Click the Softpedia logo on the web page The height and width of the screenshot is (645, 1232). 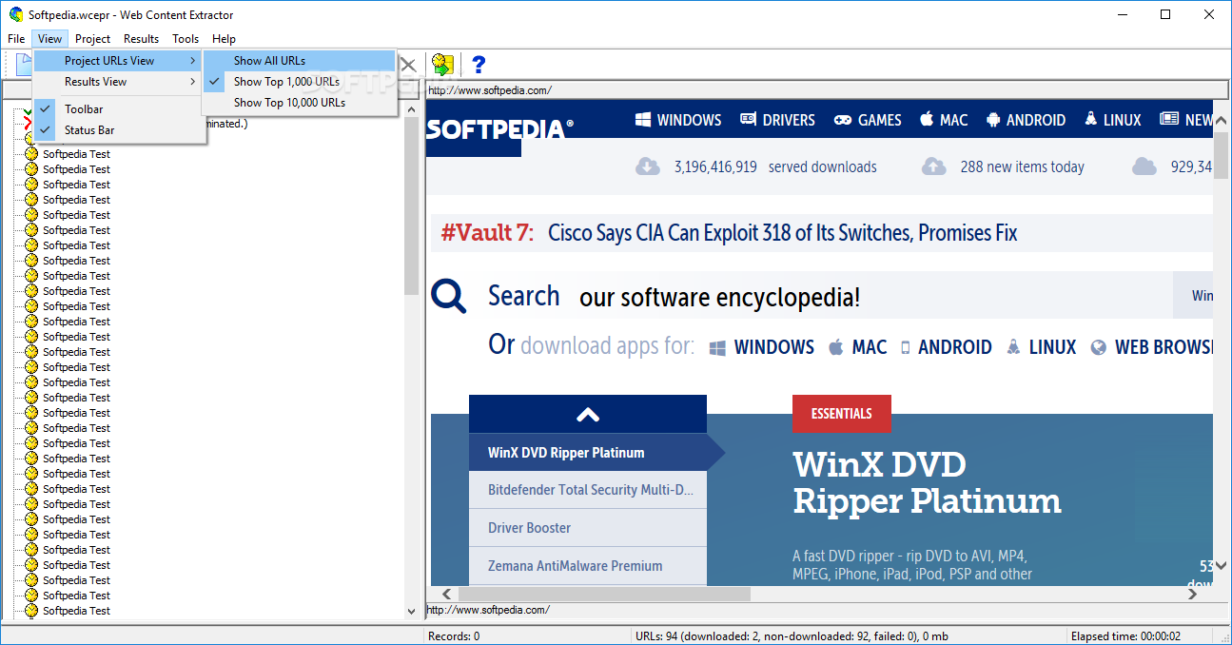500,128
